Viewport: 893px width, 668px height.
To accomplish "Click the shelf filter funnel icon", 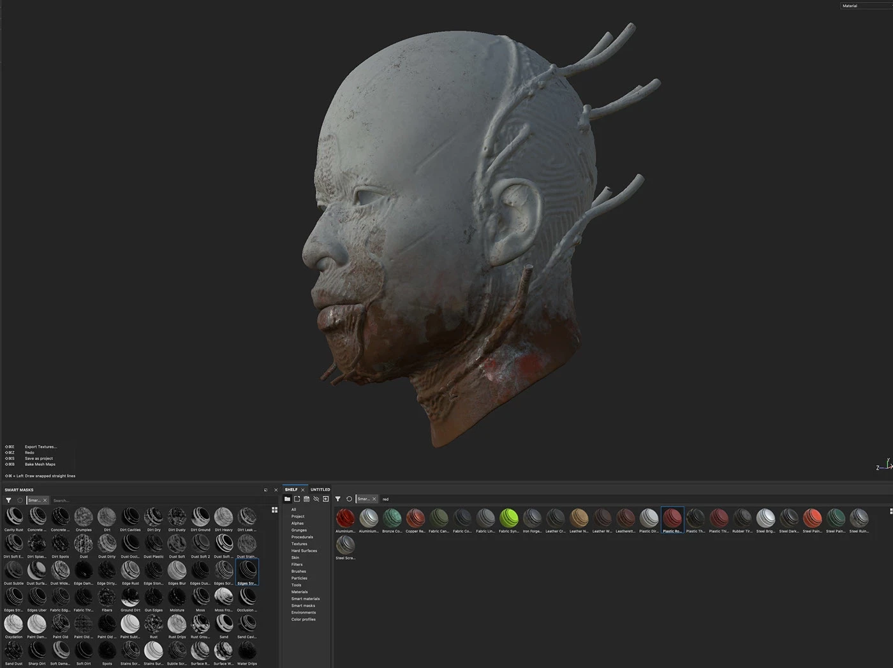I will click(x=337, y=499).
